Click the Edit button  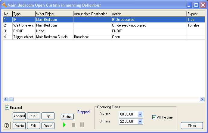coord(33,125)
